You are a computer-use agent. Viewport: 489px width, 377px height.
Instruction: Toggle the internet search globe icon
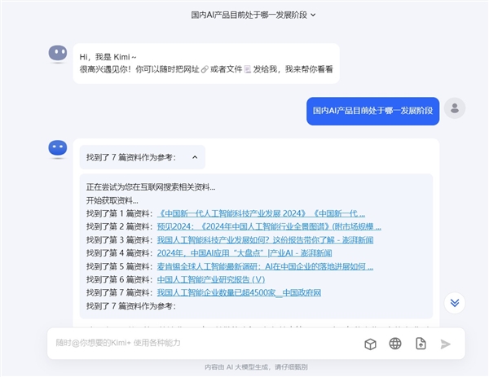[x=395, y=344]
